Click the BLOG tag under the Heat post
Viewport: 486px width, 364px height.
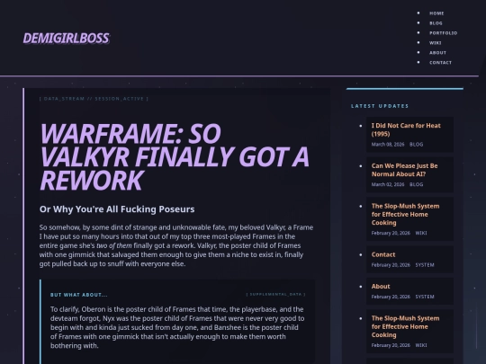(416, 144)
